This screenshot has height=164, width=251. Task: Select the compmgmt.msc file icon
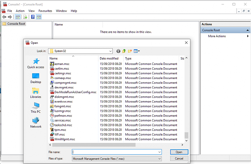pyautogui.click(x=52, y=83)
